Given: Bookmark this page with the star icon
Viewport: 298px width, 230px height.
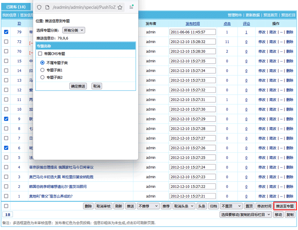Looking at the screenshot, I should click(120, 7).
